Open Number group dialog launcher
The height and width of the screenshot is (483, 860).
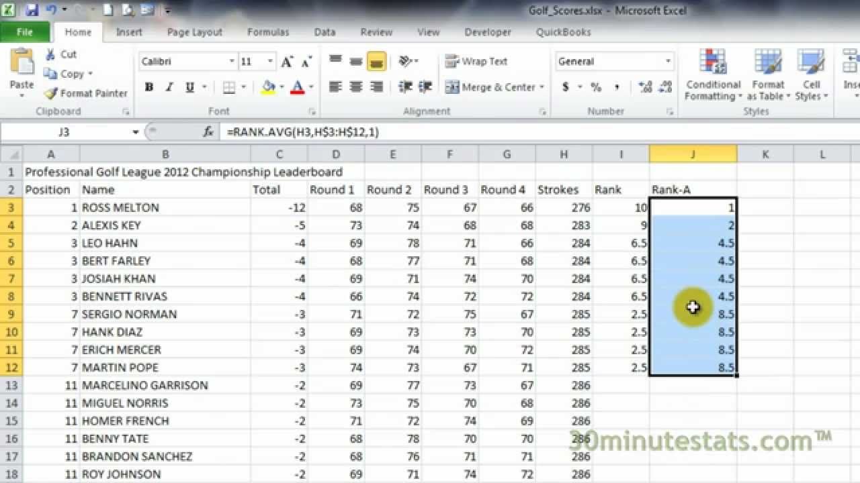(670, 112)
